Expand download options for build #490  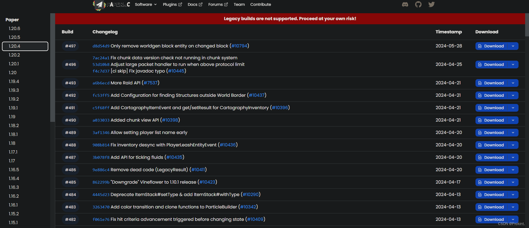click(x=513, y=120)
